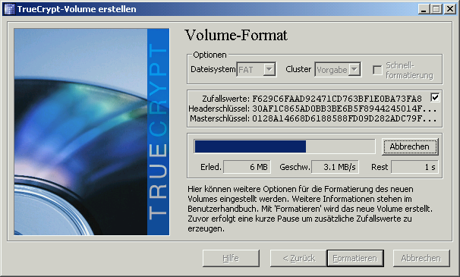Open the Cluster Vorgabe dropdown
The height and width of the screenshot is (277, 460).
338,70
